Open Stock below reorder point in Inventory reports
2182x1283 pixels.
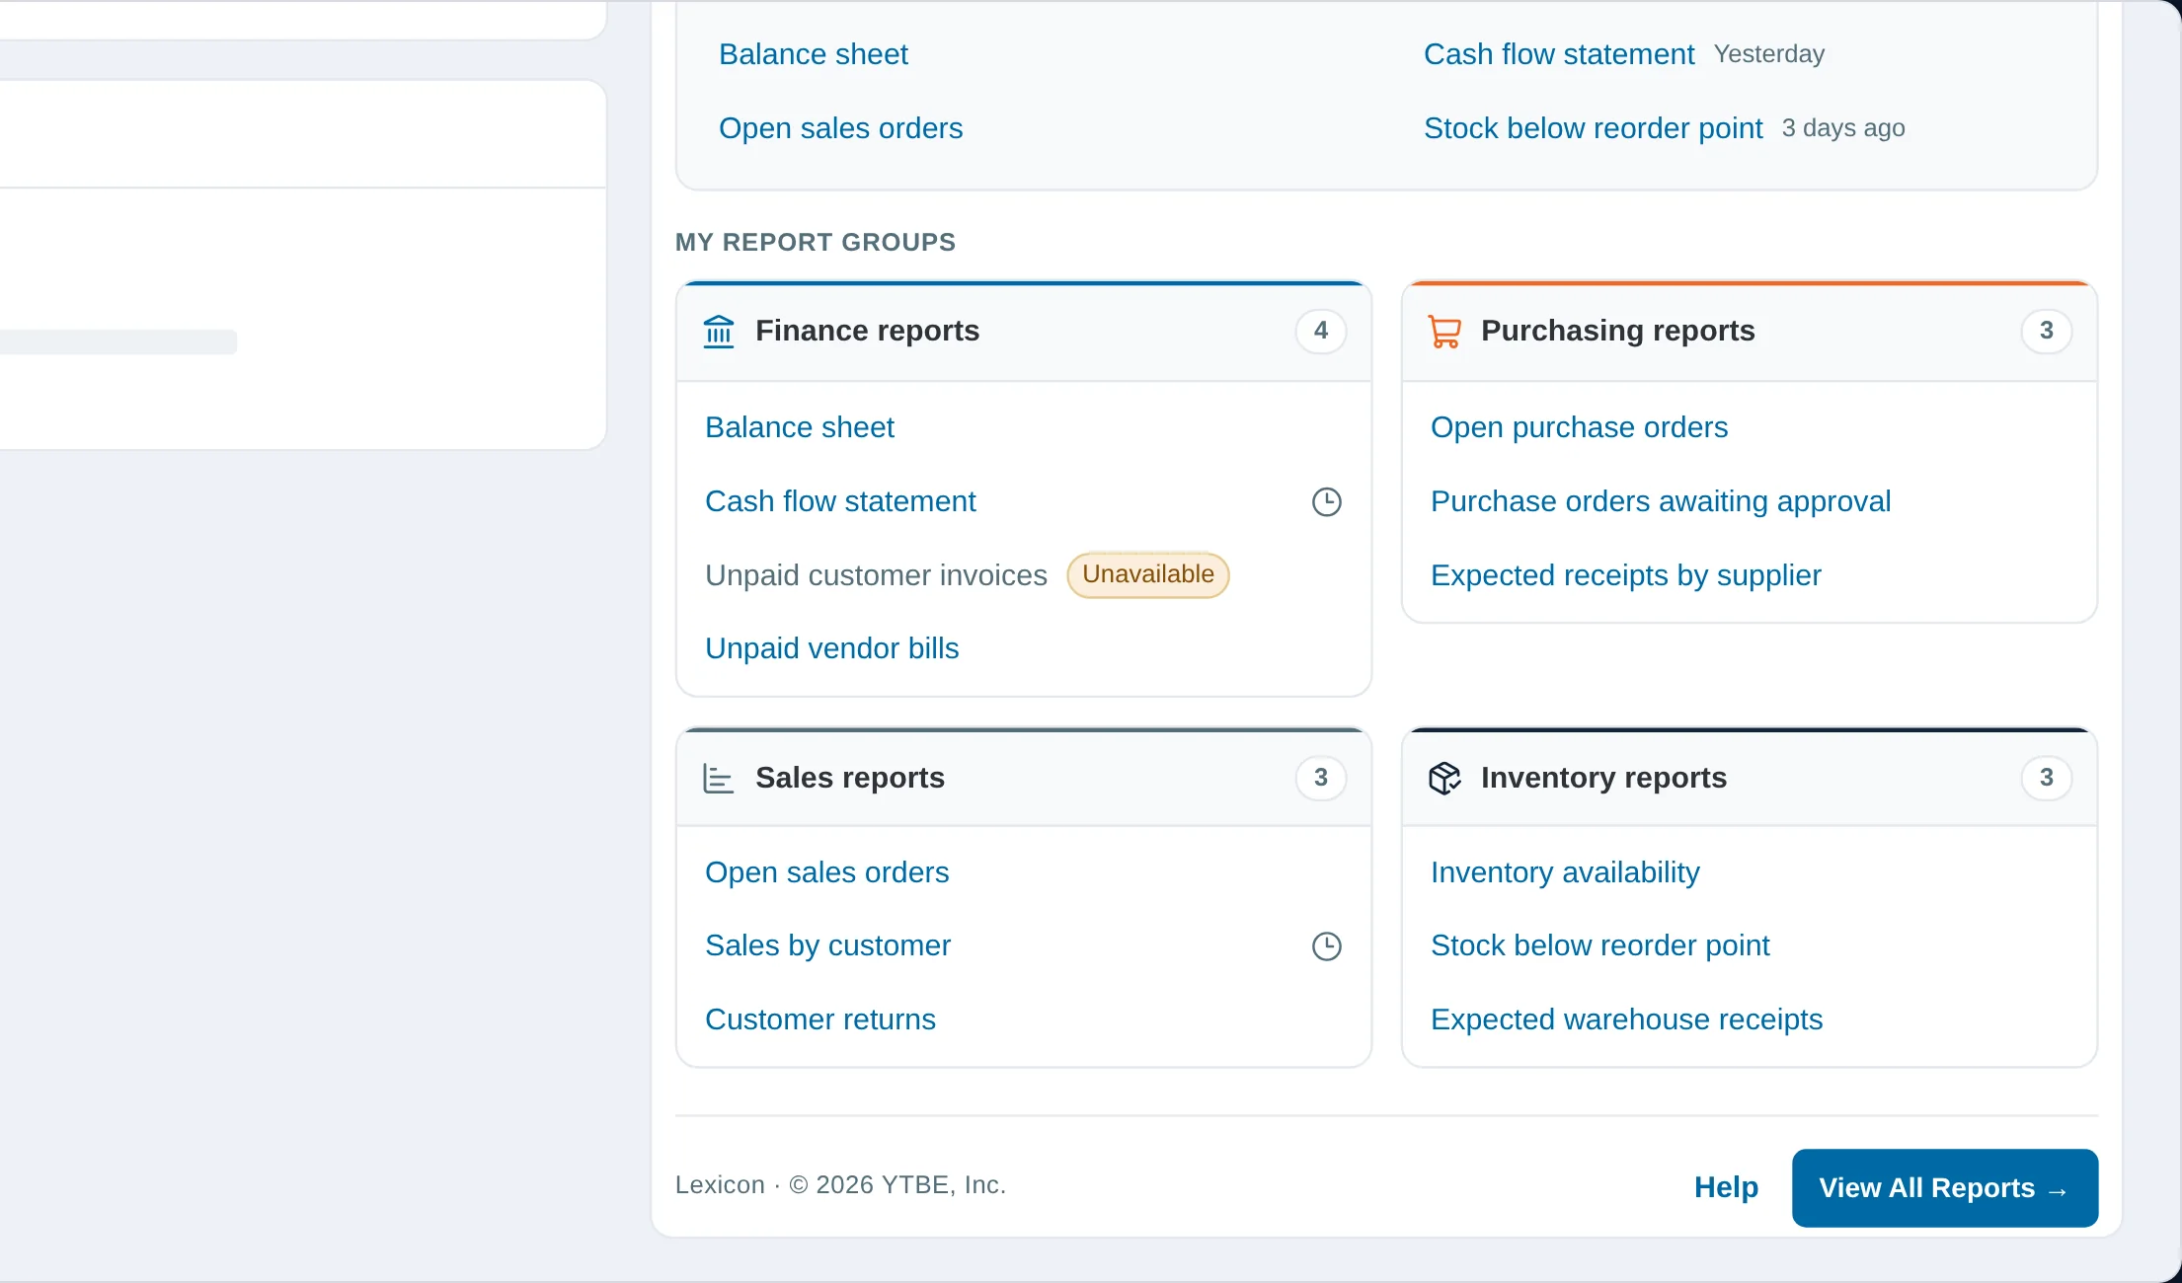[1599, 945]
